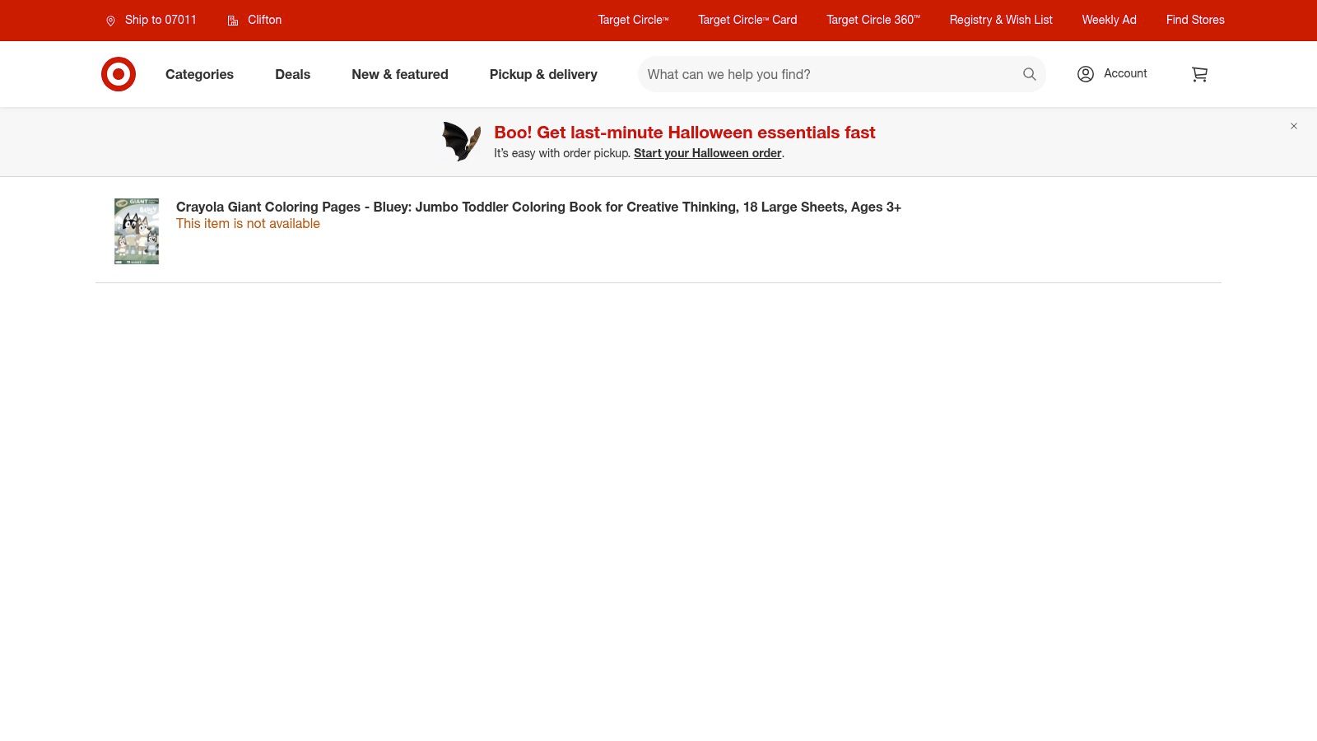1317x741 pixels.
Task: Open Target Circle Card link
Action: tap(747, 20)
